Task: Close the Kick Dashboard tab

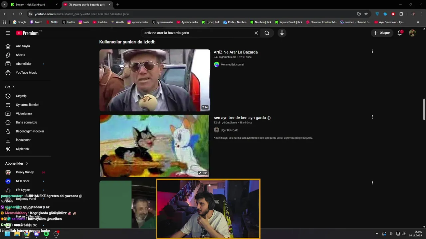Action: (x=57, y=5)
